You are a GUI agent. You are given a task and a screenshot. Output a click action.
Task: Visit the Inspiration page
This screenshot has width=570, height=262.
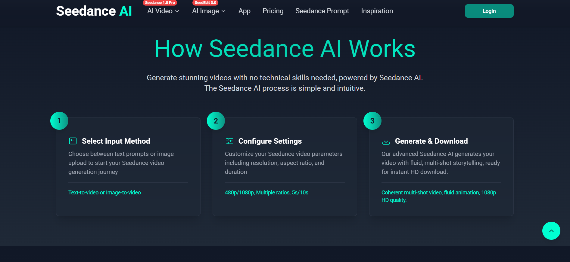(x=377, y=11)
